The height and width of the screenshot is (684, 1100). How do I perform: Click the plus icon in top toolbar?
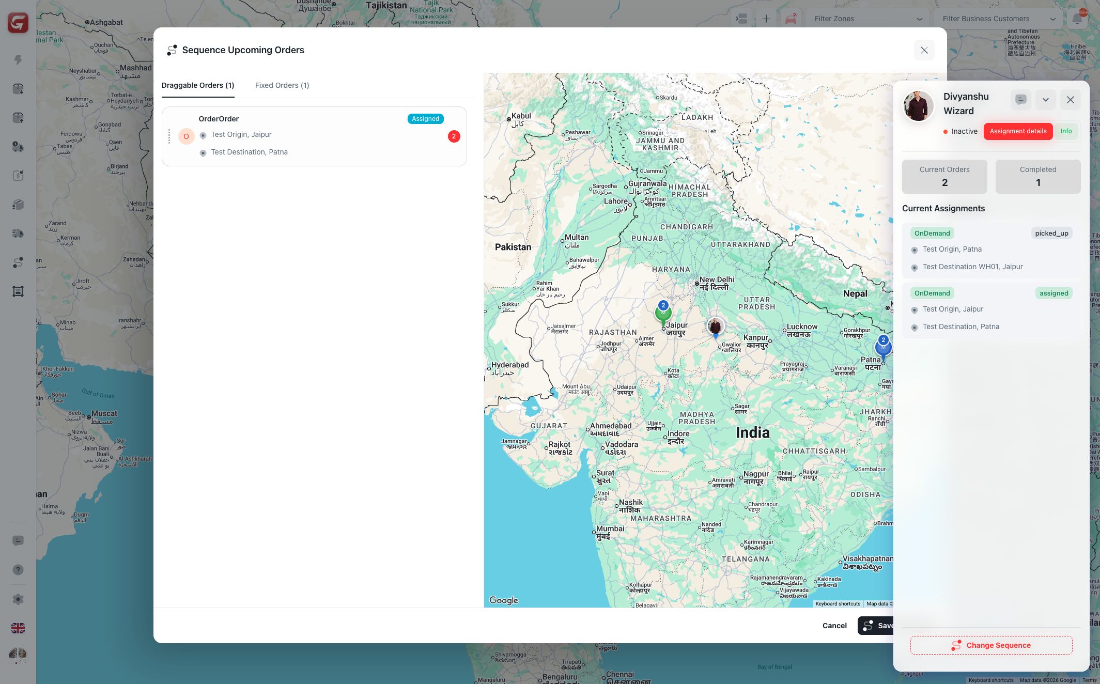click(x=766, y=19)
